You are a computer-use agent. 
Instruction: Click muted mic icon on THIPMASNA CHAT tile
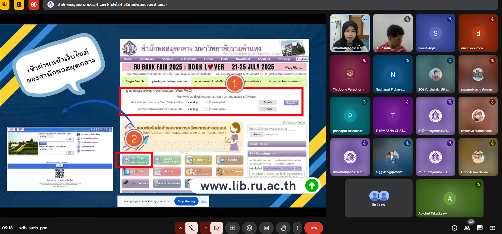(x=407, y=102)
